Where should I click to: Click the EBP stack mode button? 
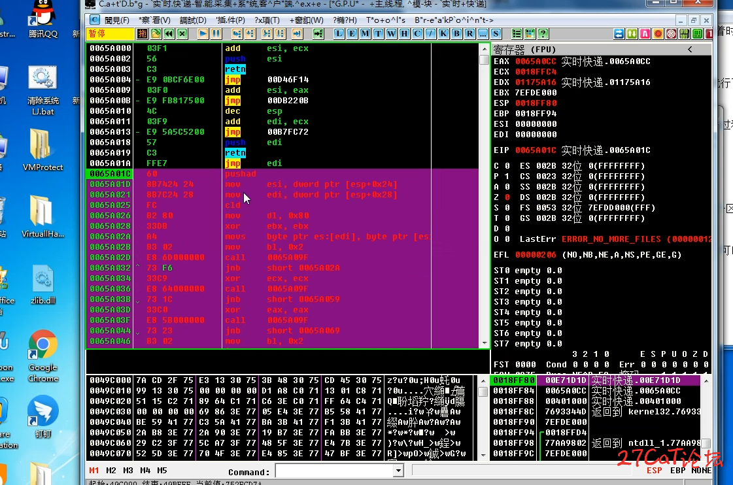[678, 471]
